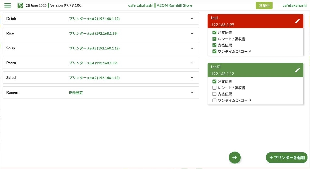Open the cafetakahashi account menu
The width and height of the screenshot is (310, 169).
coord(294,5)
